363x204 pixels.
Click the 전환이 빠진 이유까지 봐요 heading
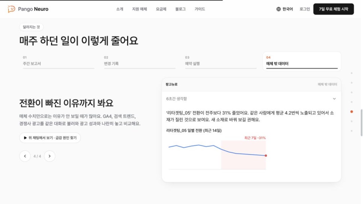[66, 103]
